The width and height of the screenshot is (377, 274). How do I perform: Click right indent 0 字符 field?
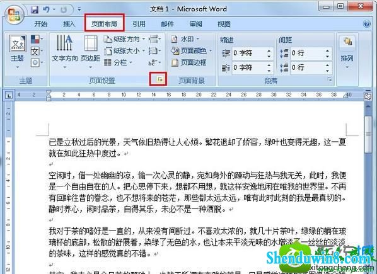(x=249, y=67)
